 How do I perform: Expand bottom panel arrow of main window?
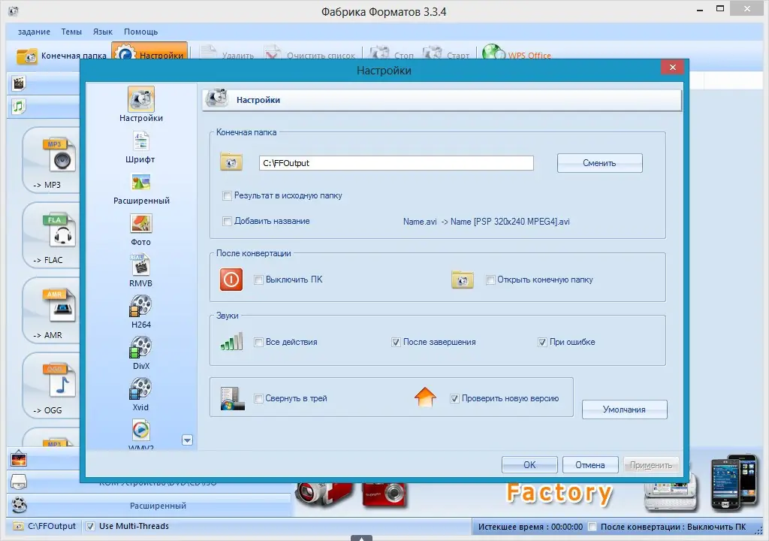(361, 538)
